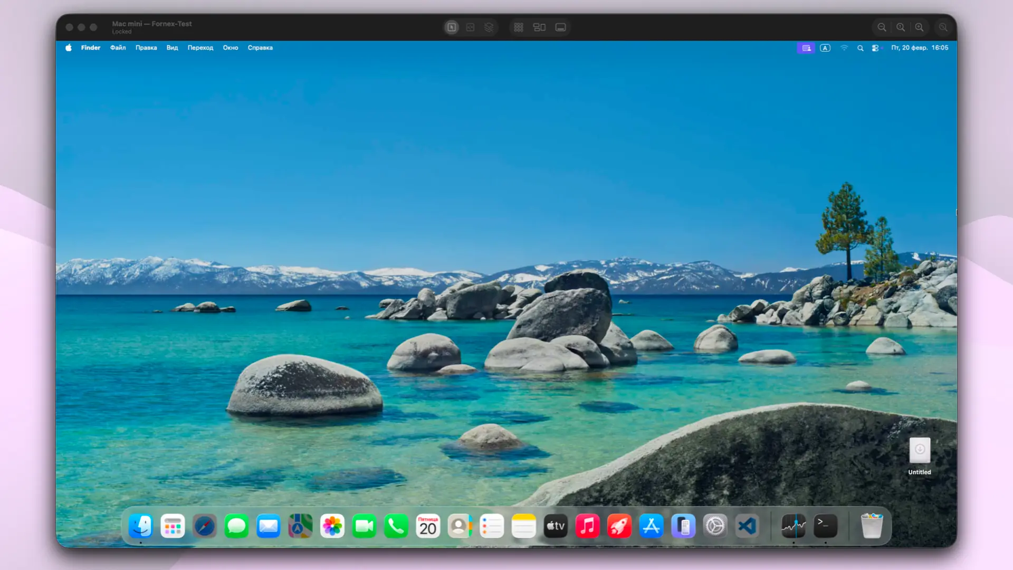Toggle the screen sharing status menu icon
Image resolution: width=1013 pixels, height=570 pixels.
tap(806, 48)
